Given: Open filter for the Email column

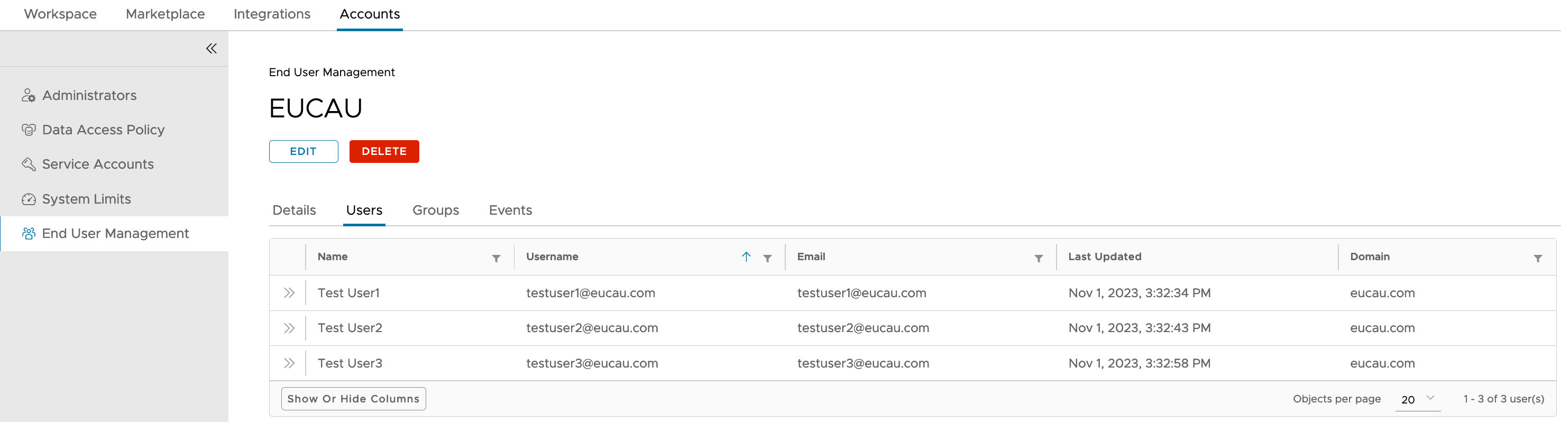Looking at the screenshot, I should 1038,258.
